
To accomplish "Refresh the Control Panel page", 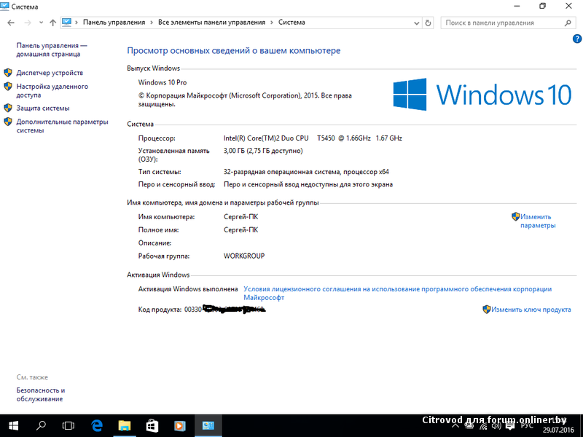I will pyautogui.click(x=428, y=23).
